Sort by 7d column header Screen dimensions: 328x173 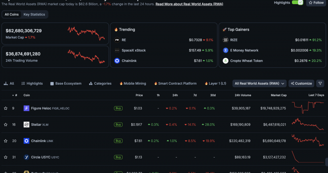click(195, 95)
